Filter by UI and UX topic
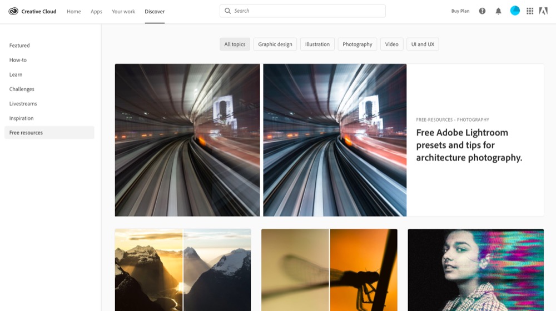556x311 pixels. [x=423, y=44]
